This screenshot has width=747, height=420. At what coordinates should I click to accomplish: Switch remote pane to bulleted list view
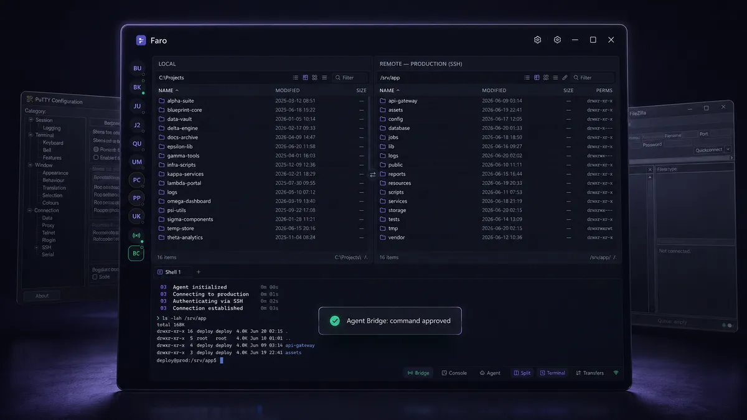click(x=527, y=78)
